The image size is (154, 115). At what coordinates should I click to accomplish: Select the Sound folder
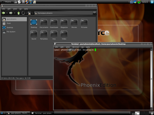click(34, 35)
